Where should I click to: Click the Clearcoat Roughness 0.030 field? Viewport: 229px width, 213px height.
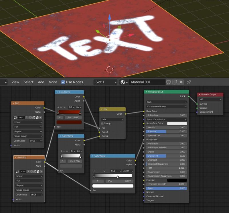pyautogui.click(x=166, y=164)
